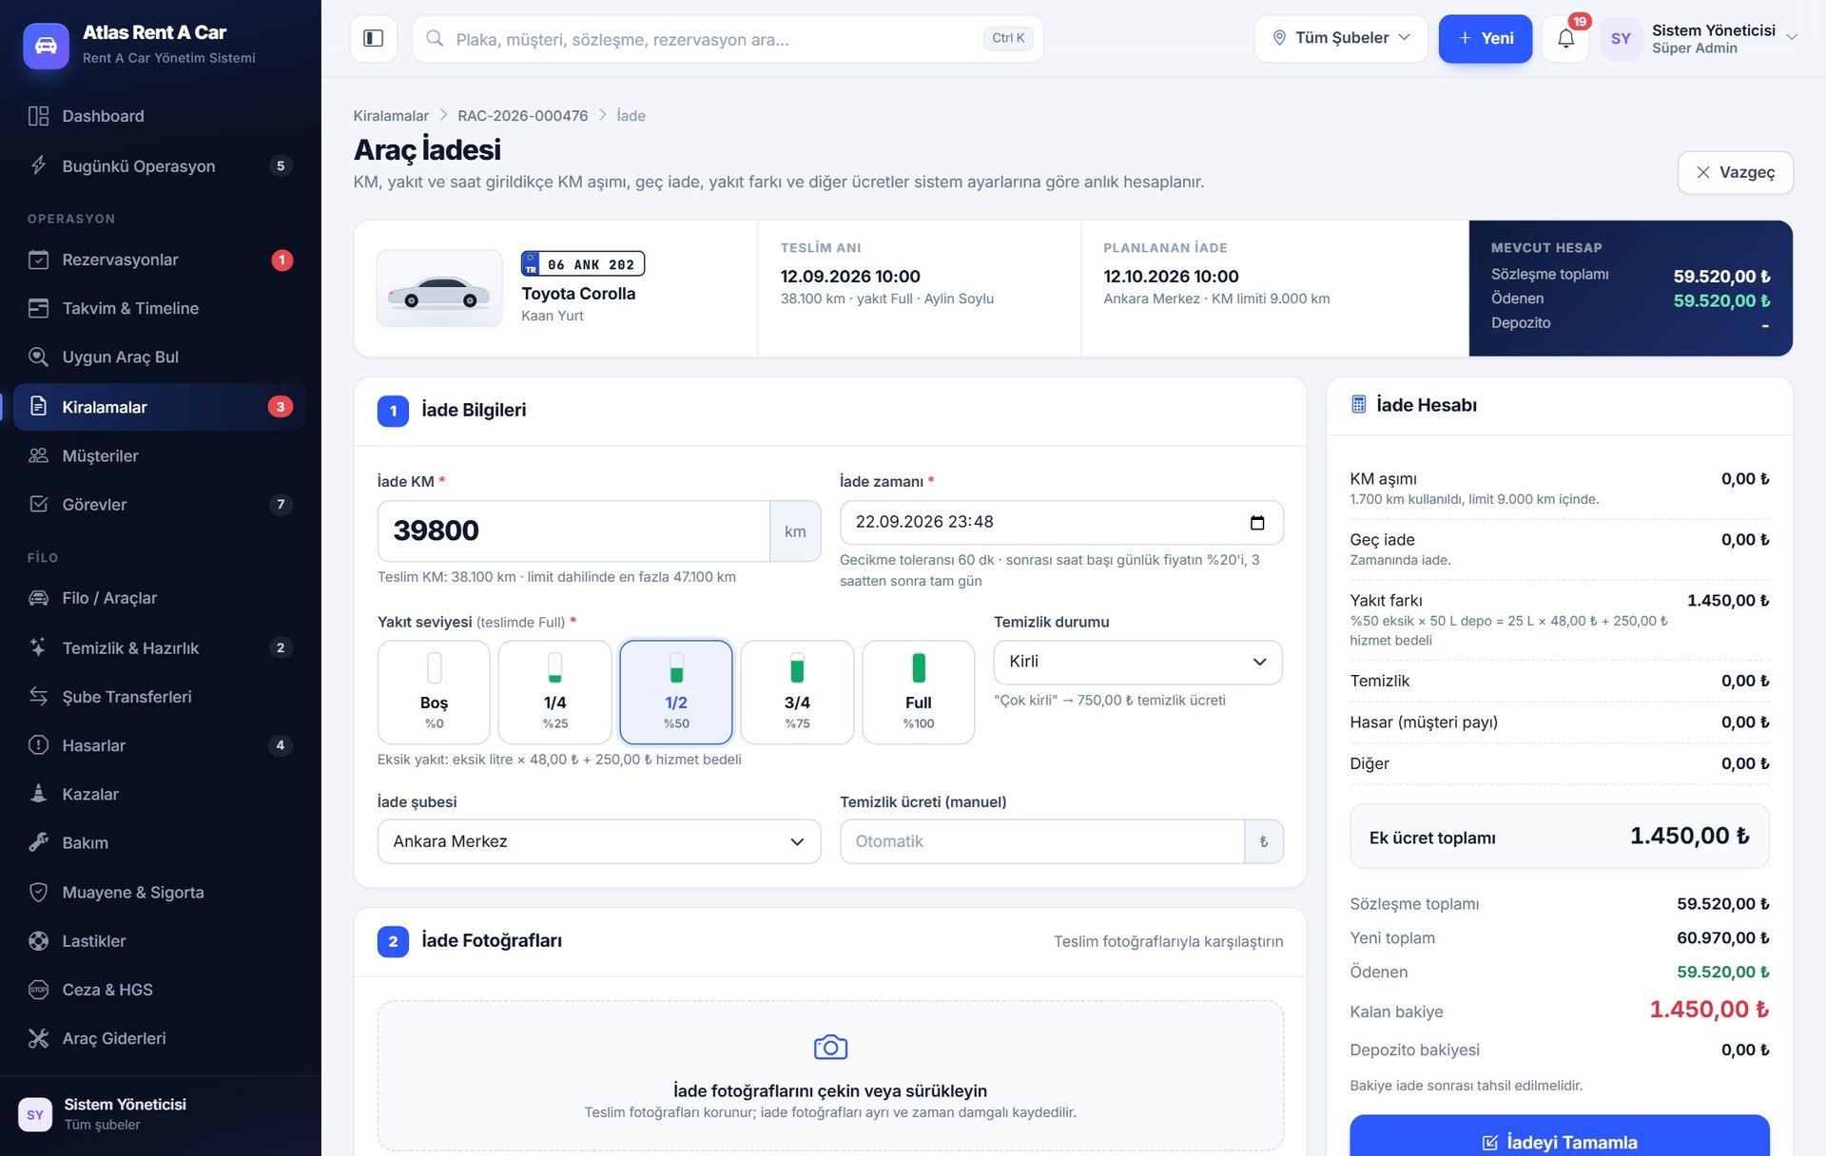This screenshot has height=1156, width=1826.
Task: Click the Atlas Rent A Car logo
Action: point(46,46)
